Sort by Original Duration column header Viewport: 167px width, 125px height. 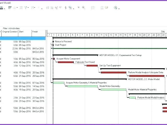10,32
